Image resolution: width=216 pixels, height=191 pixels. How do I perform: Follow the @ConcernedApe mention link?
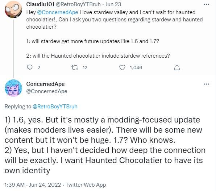click(58, 12)
